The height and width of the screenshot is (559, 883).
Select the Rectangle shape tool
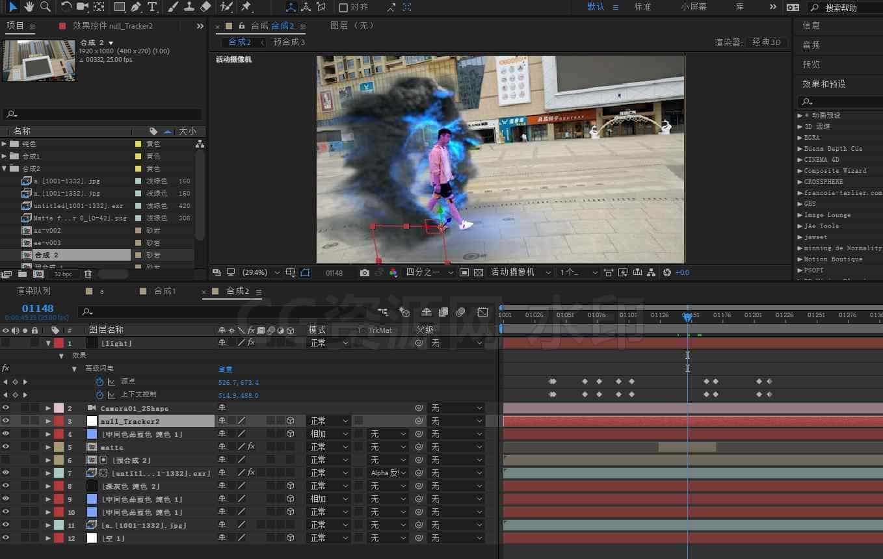pos(120,6)
